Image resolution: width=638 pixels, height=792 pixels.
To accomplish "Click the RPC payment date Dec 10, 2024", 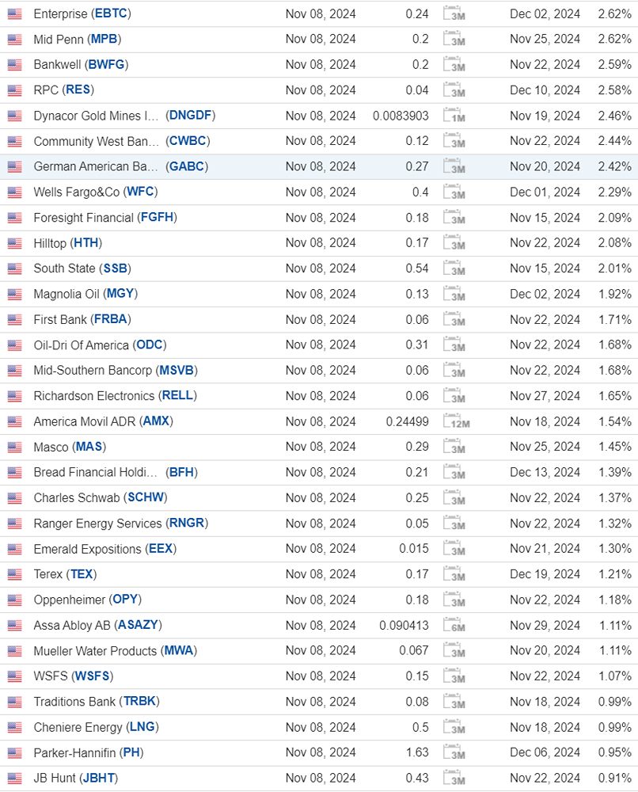I will (x=545, y=90).
